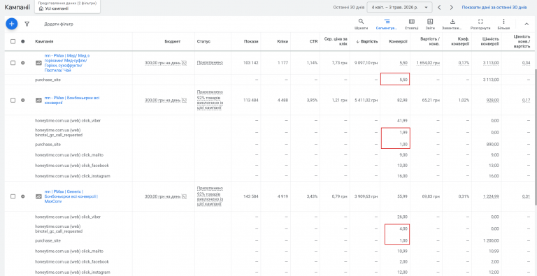Click PMax type icon of 'Generic' campaign
The width and height of the screenshot is (537, 276).
click(38, 196)
